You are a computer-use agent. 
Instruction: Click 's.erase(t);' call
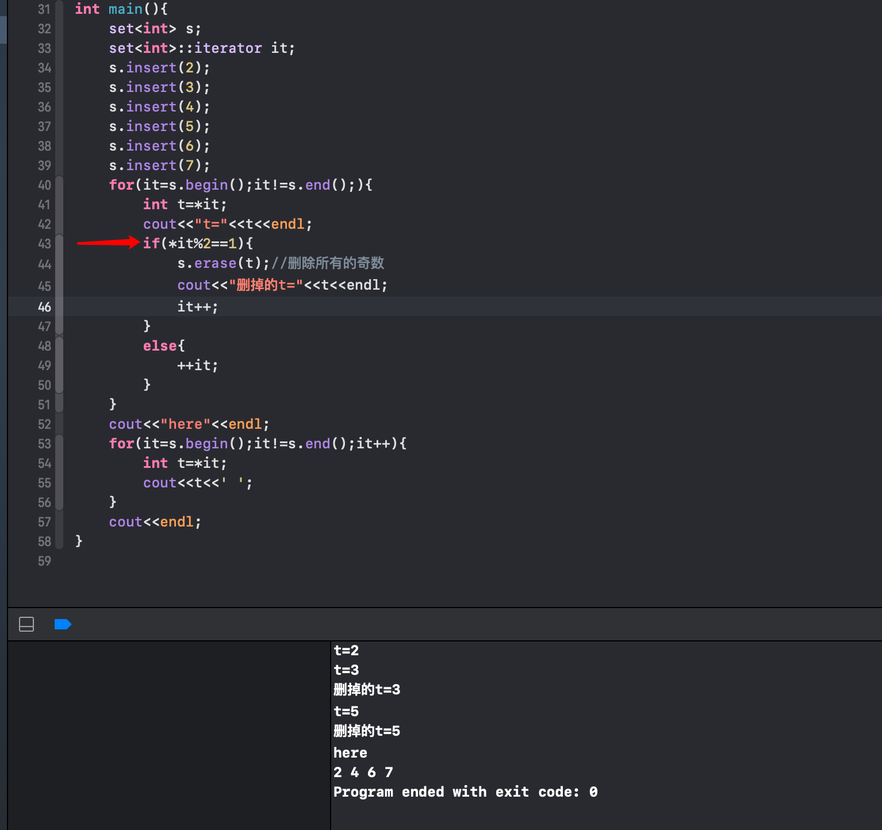224,263
